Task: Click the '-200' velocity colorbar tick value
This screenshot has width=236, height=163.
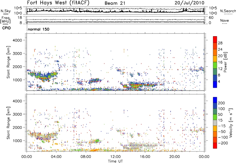Action: point(223,143)
